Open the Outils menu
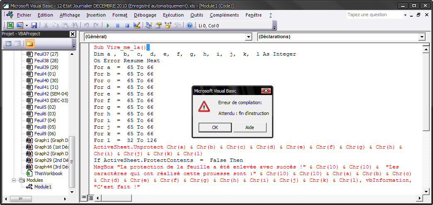 [197, 15]
